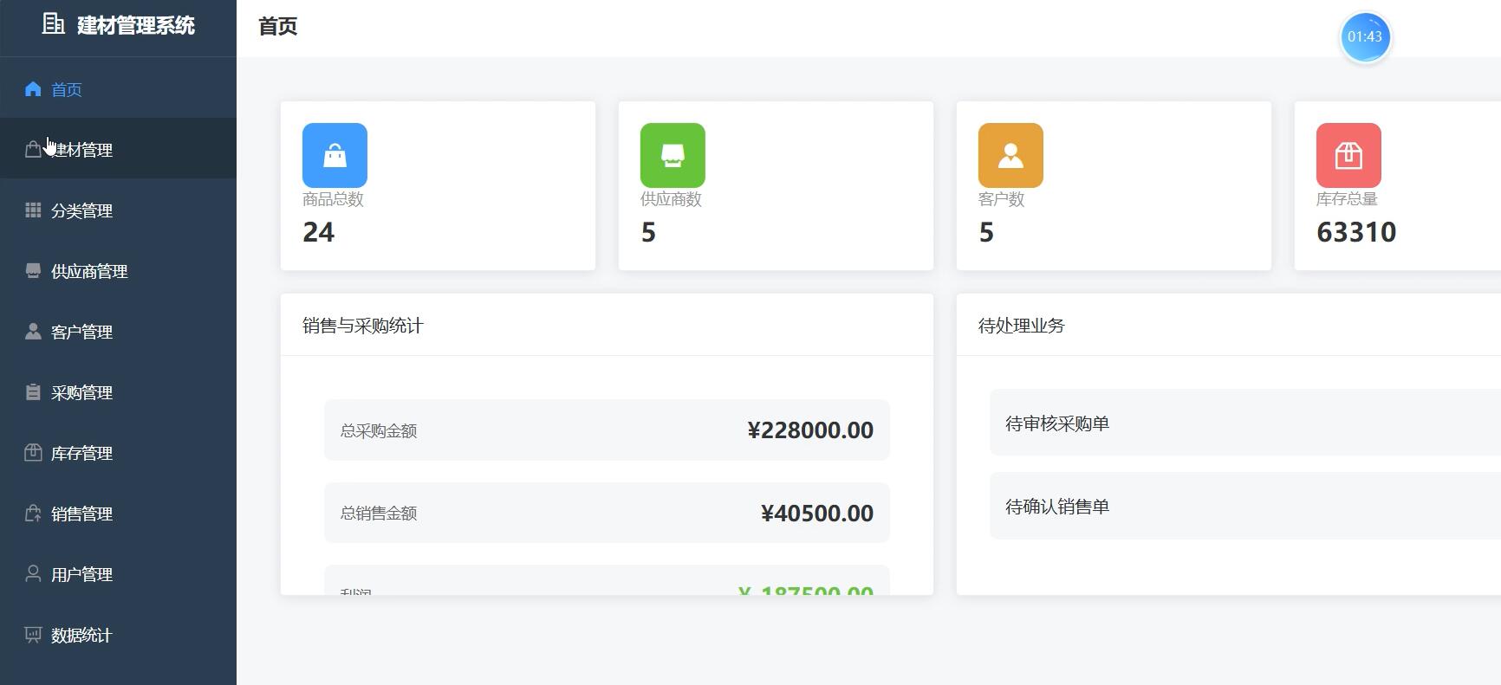This screenshot has height=685, width=1501.
Task: Click the 建材管理系统 title text
Action: [136, 25]
